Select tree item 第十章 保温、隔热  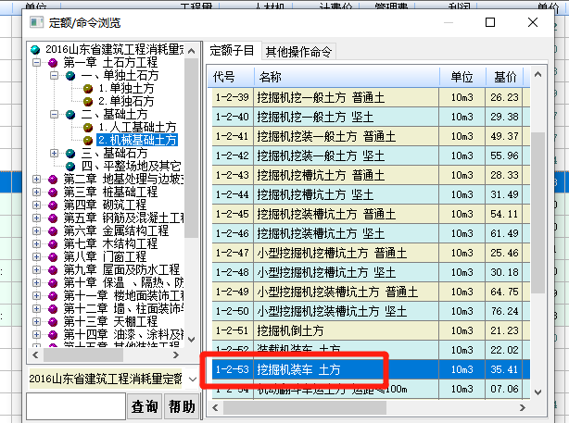point(123,282)
